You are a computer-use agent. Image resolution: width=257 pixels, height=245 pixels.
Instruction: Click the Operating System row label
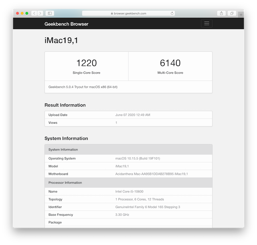pyautogui.click(x=62, y=158)
